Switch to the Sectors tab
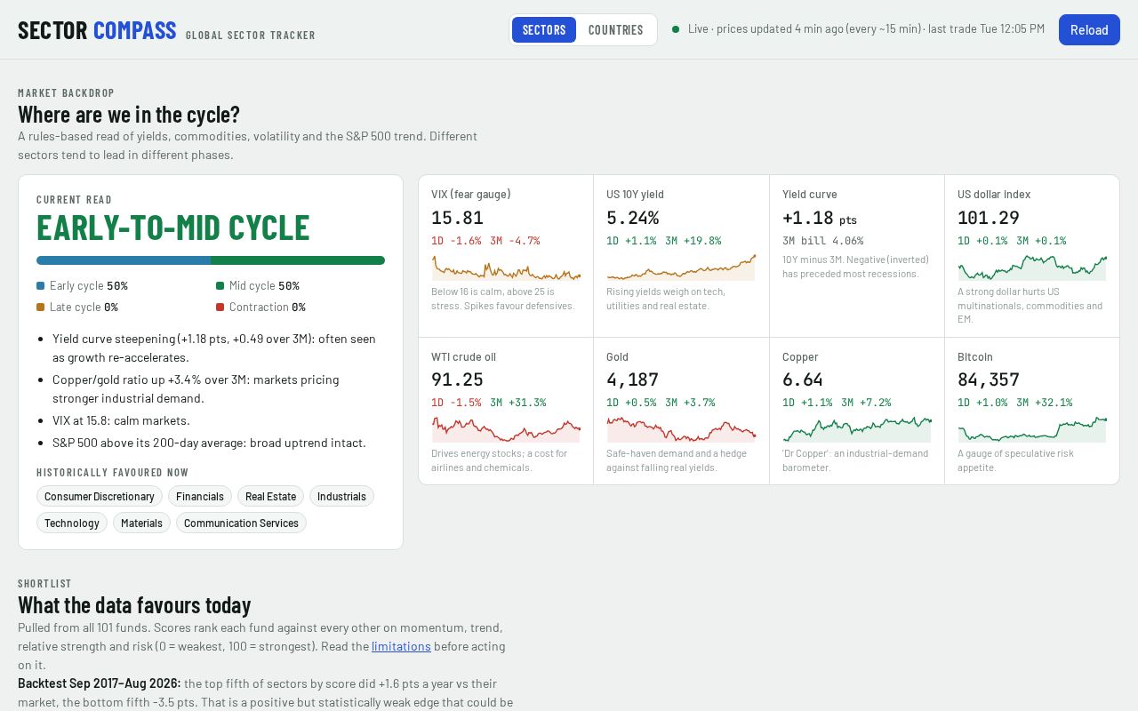 544,29
